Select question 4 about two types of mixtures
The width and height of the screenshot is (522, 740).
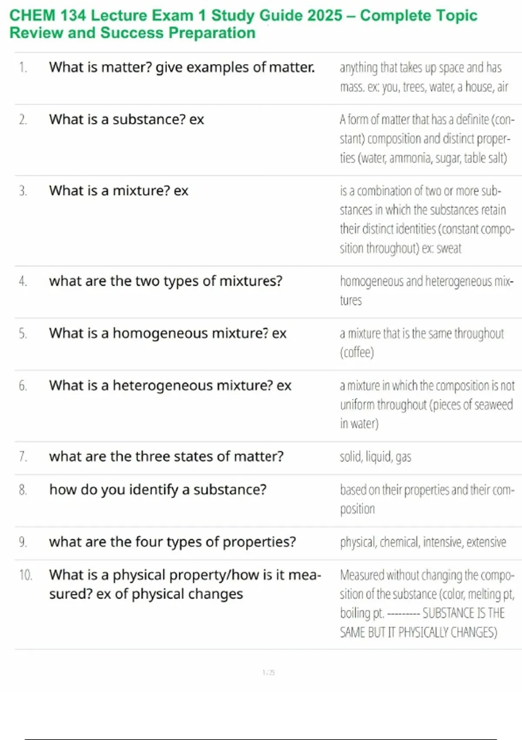pos(165,281)
